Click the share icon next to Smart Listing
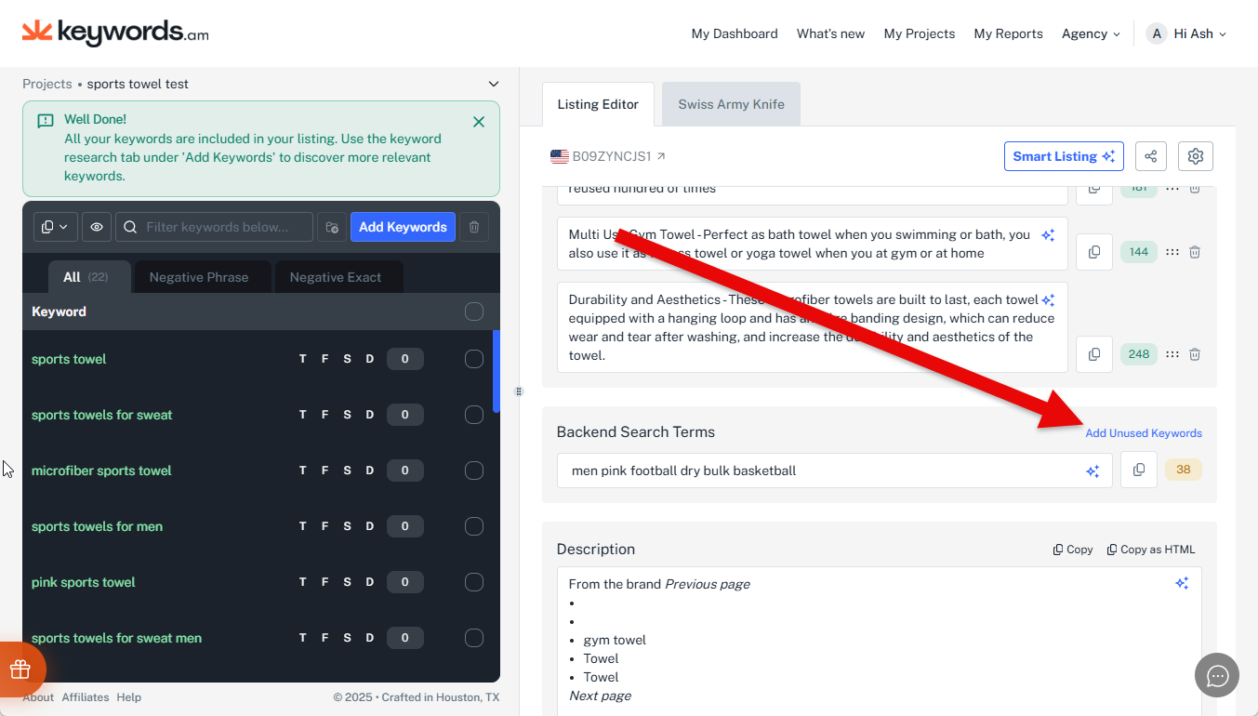Viewport: 1258px width, 716px height. (x=1150, y=156)
